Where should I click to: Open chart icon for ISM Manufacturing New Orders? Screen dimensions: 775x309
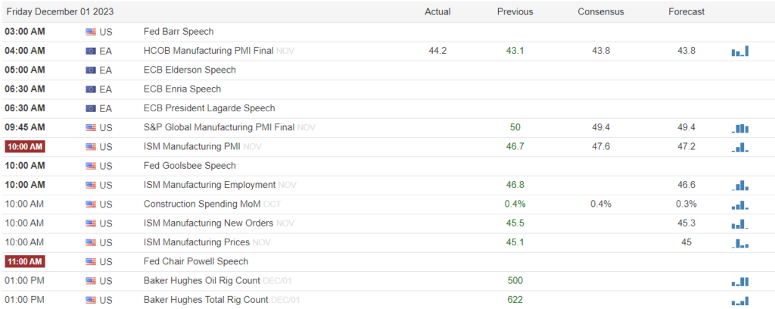click(740, 224)
